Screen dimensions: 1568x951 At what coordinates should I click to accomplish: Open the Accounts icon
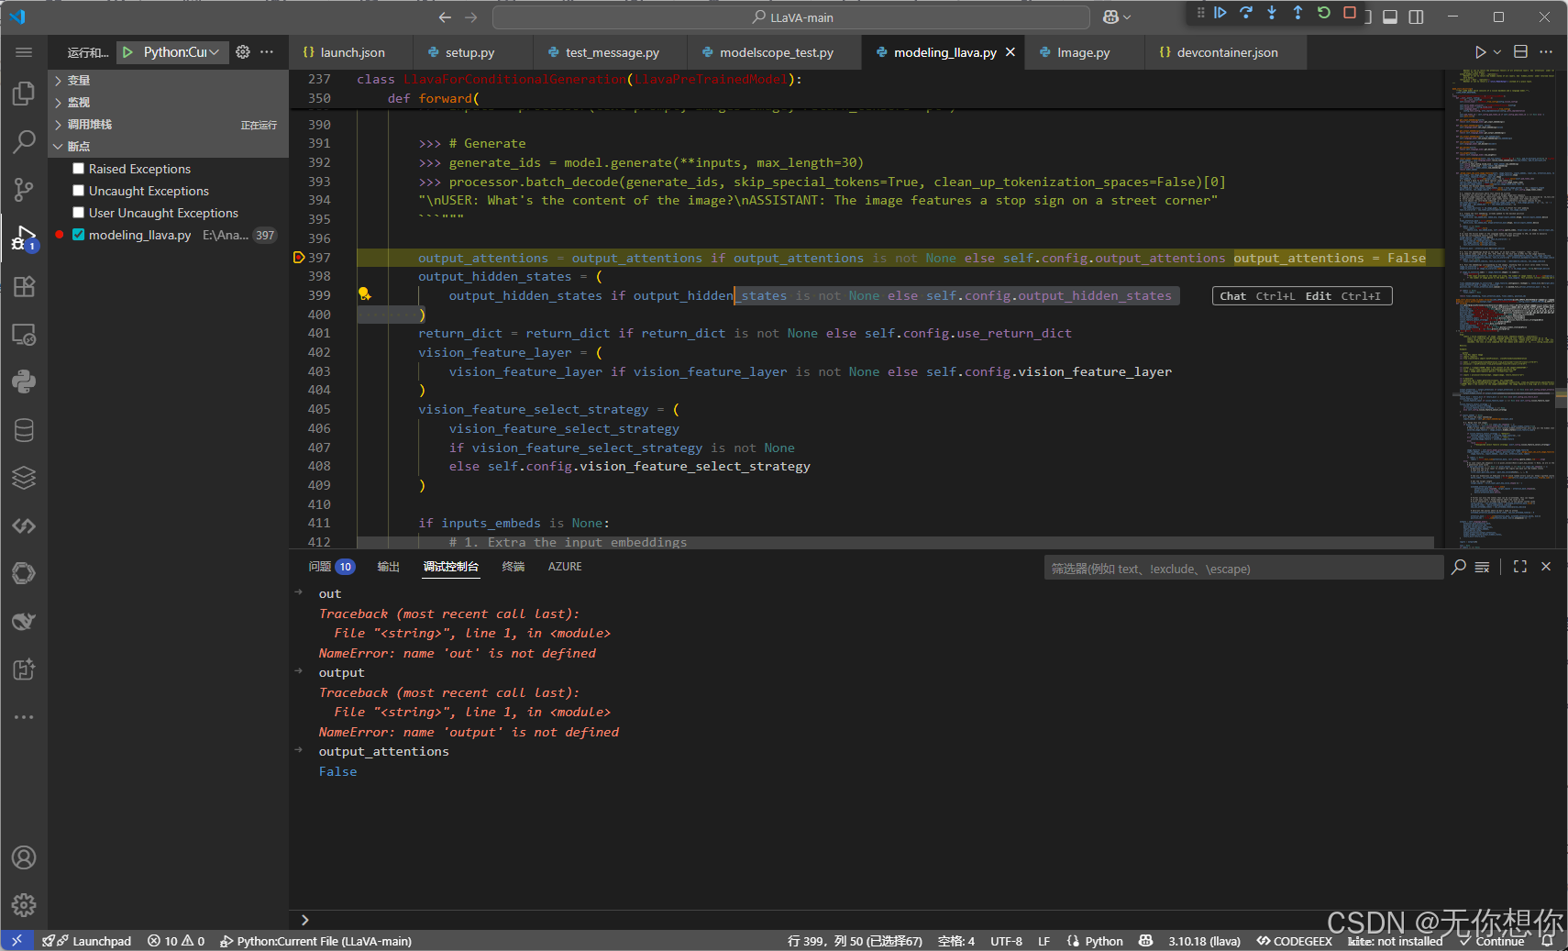(24, 857)
